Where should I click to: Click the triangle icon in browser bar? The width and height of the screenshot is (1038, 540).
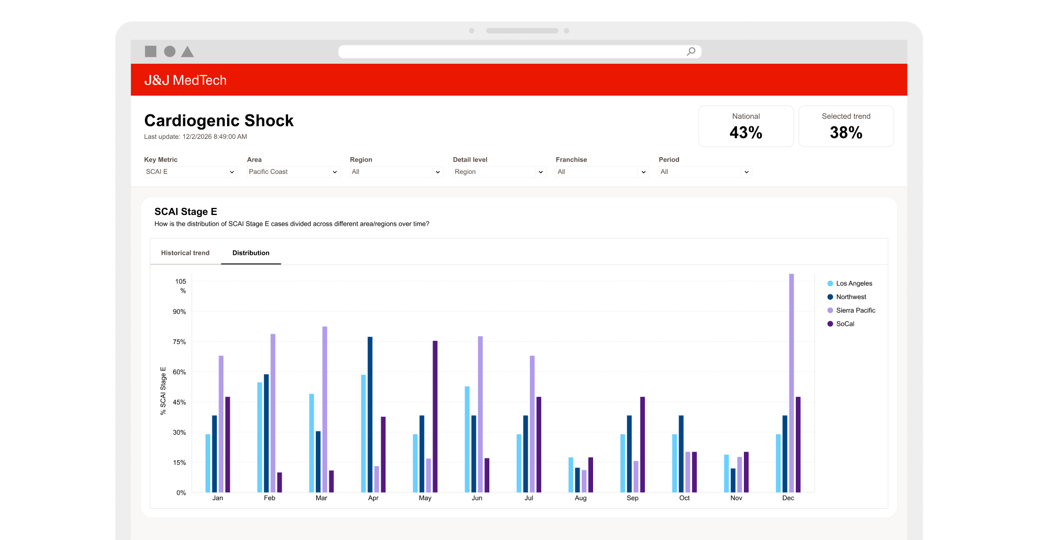point(188,52)
